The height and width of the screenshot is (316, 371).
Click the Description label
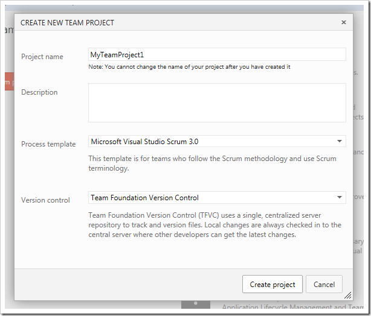pyautogui.click(x=40, y=92)
